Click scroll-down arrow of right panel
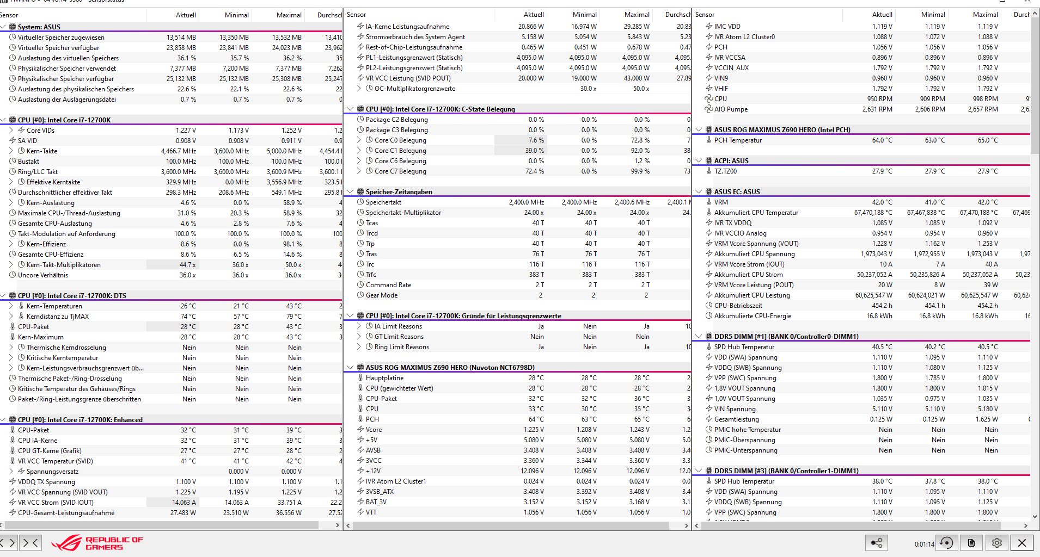 tap(1035, 517)
